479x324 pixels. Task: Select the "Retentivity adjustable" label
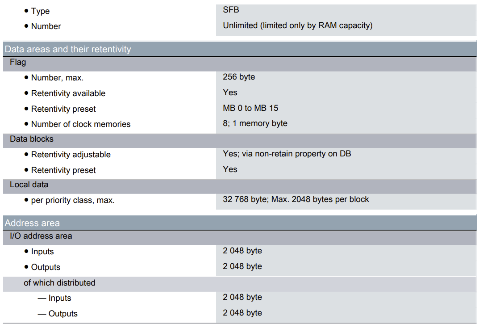(x=71, y=155)
